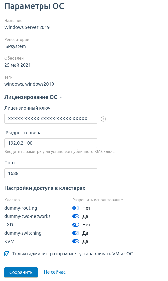Click the Лицензирование ОС section heading
The width and height of the screenshot is (168, 281).
[x=31, y=97]
